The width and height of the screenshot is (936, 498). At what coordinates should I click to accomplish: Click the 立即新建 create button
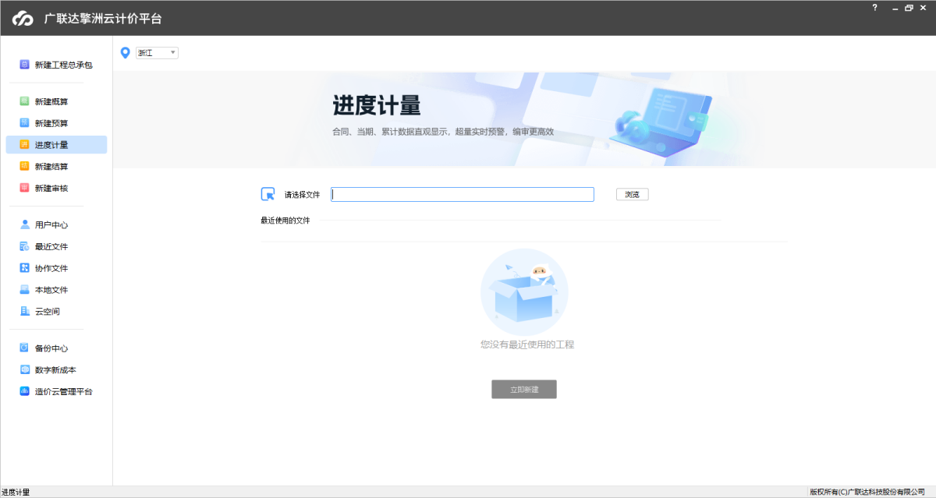(524, 389)
